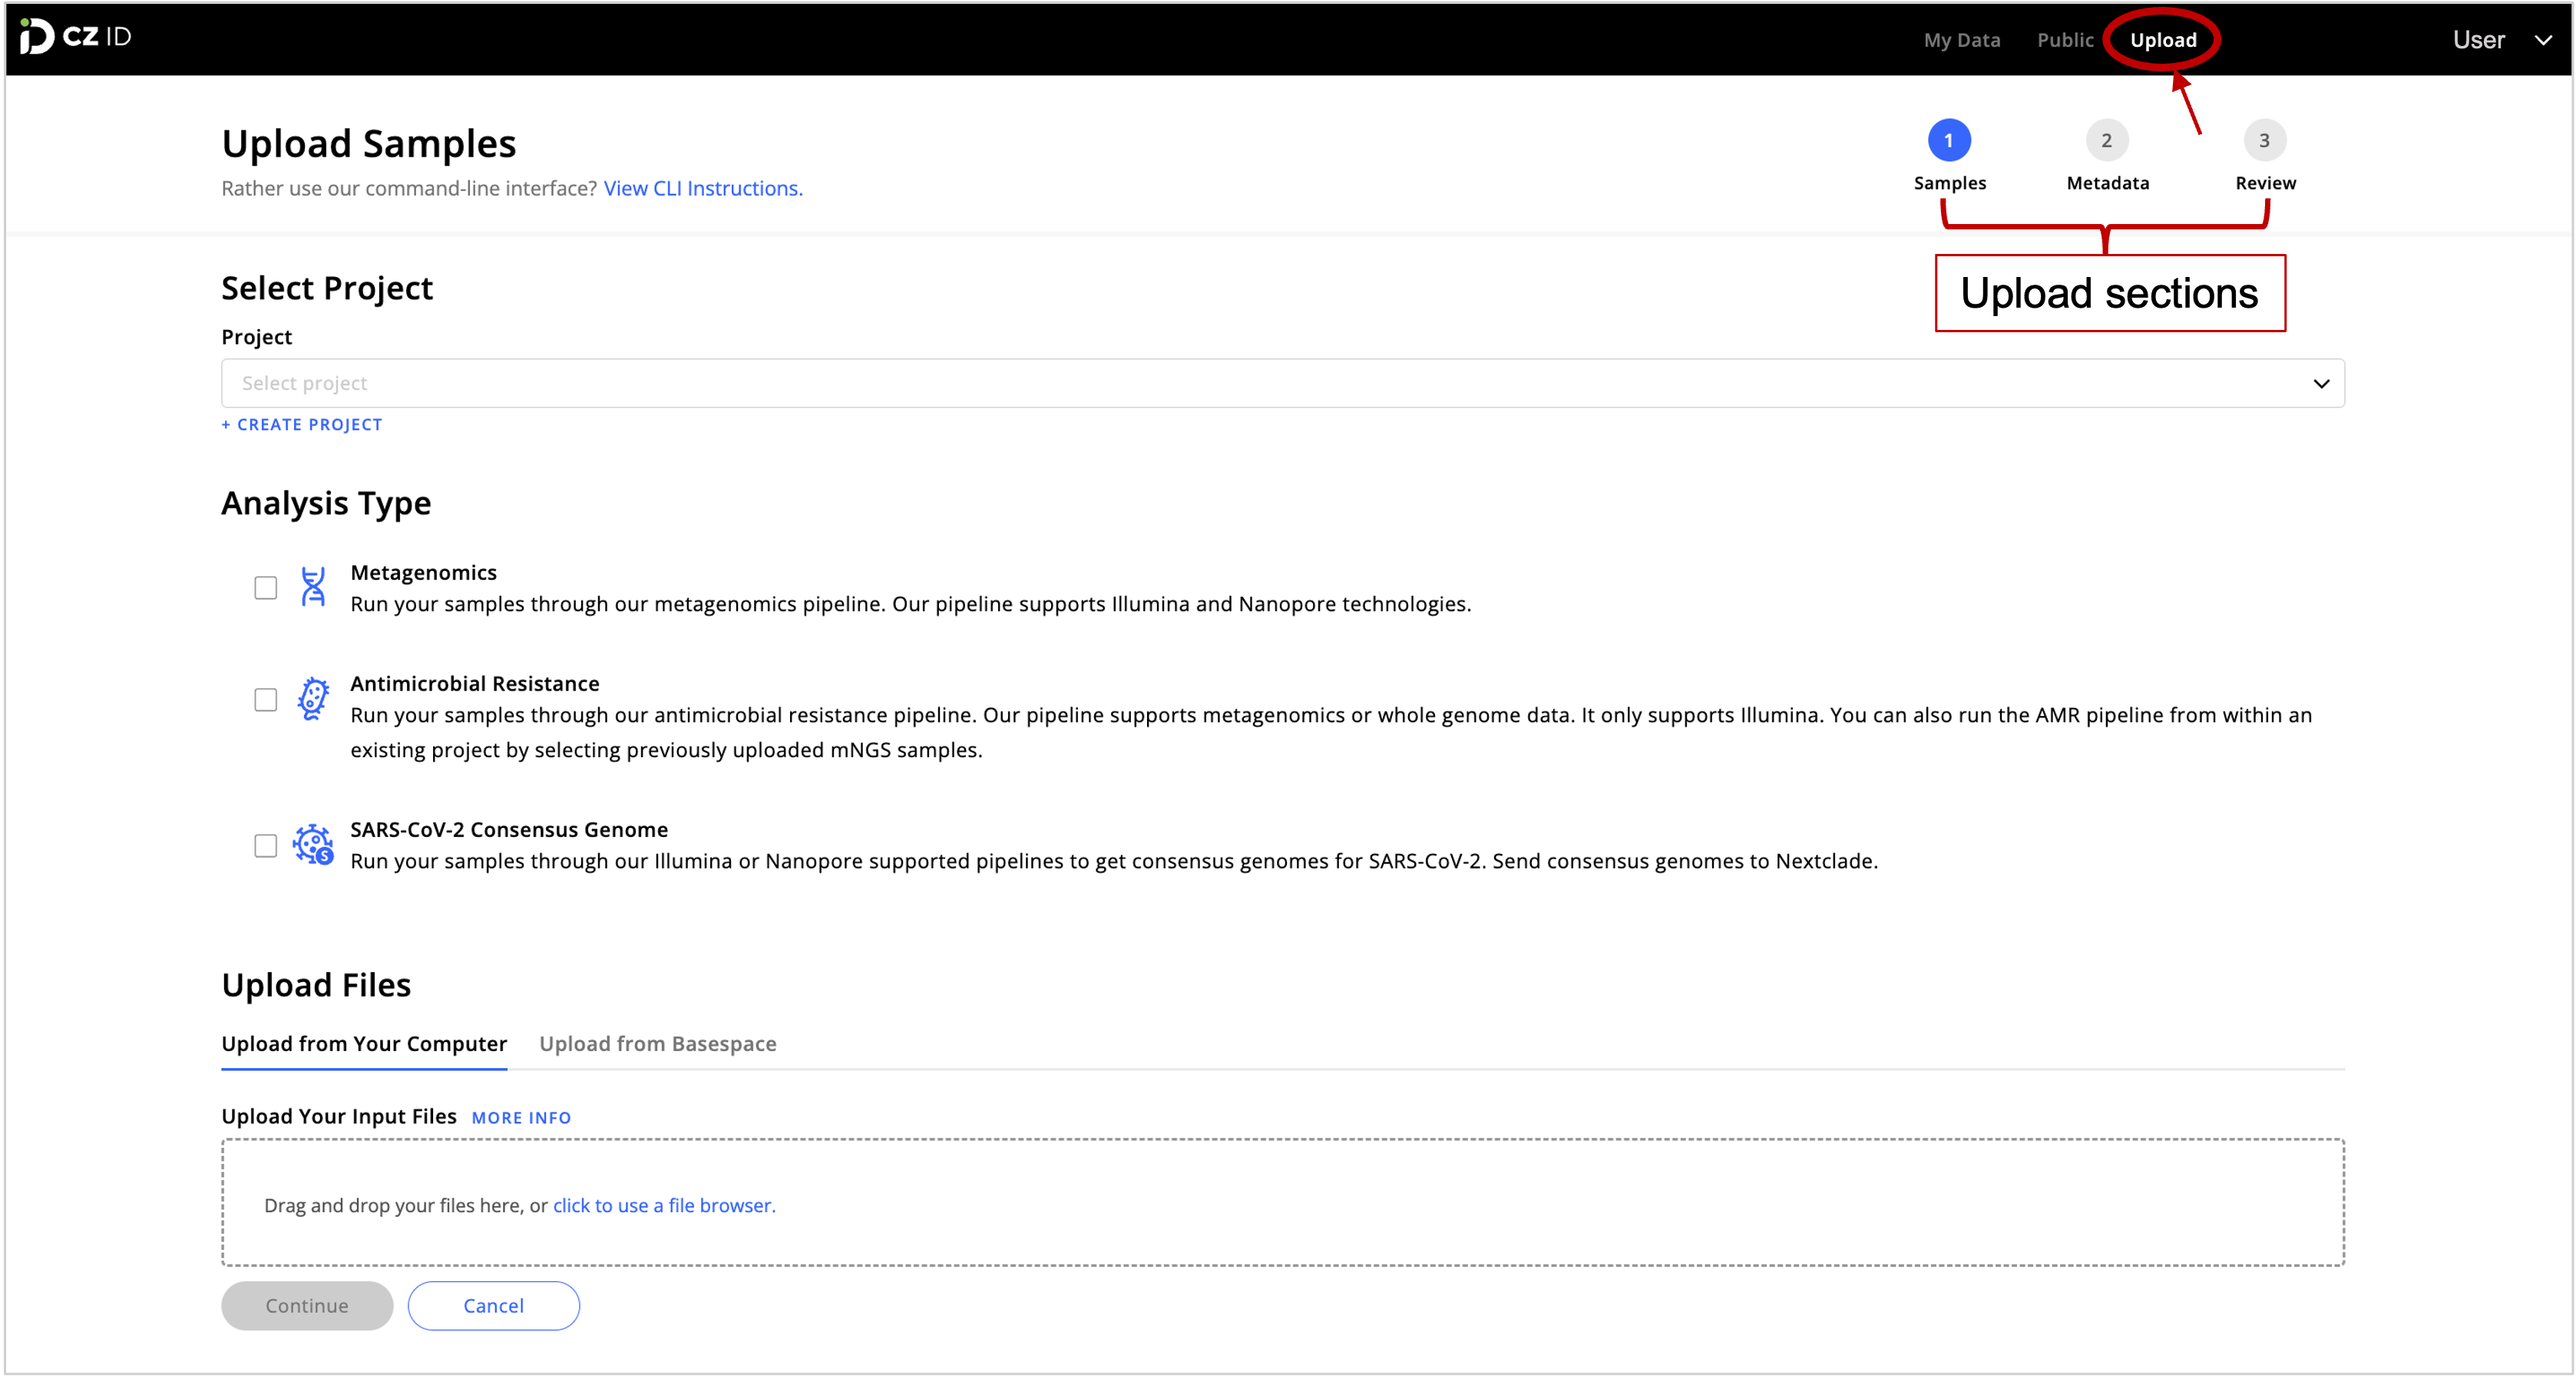This screenshot has height=1378, width=2576.
Task: Click the SARS-CoV-2 virus icon
Action: tap(313, 846)
